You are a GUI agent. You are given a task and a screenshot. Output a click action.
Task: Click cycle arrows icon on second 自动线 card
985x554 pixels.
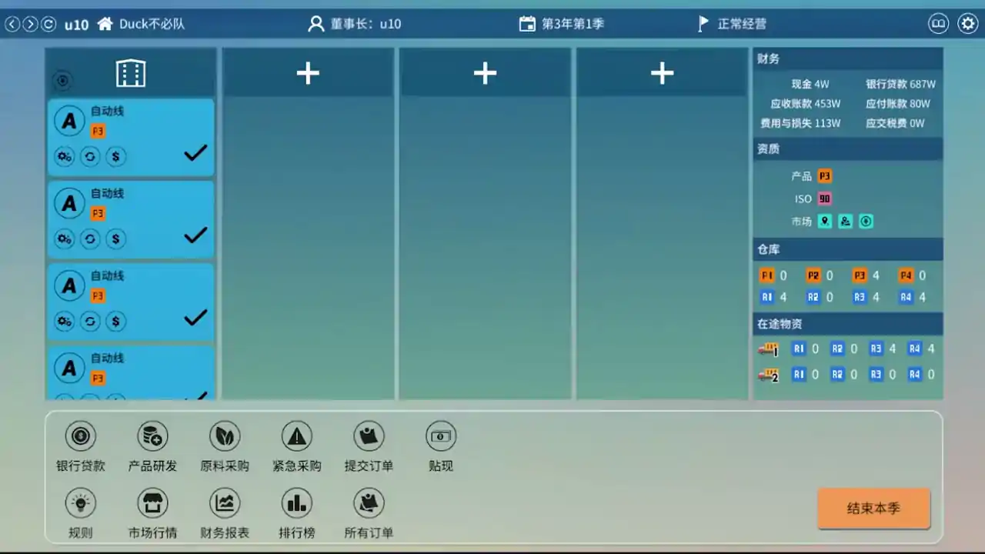(90, 239)
